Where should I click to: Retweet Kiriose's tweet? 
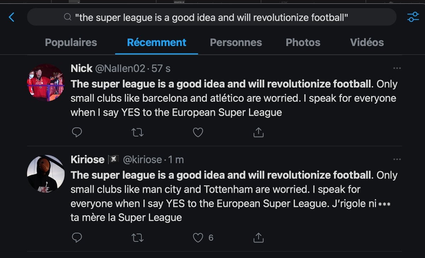coord(137,237)
